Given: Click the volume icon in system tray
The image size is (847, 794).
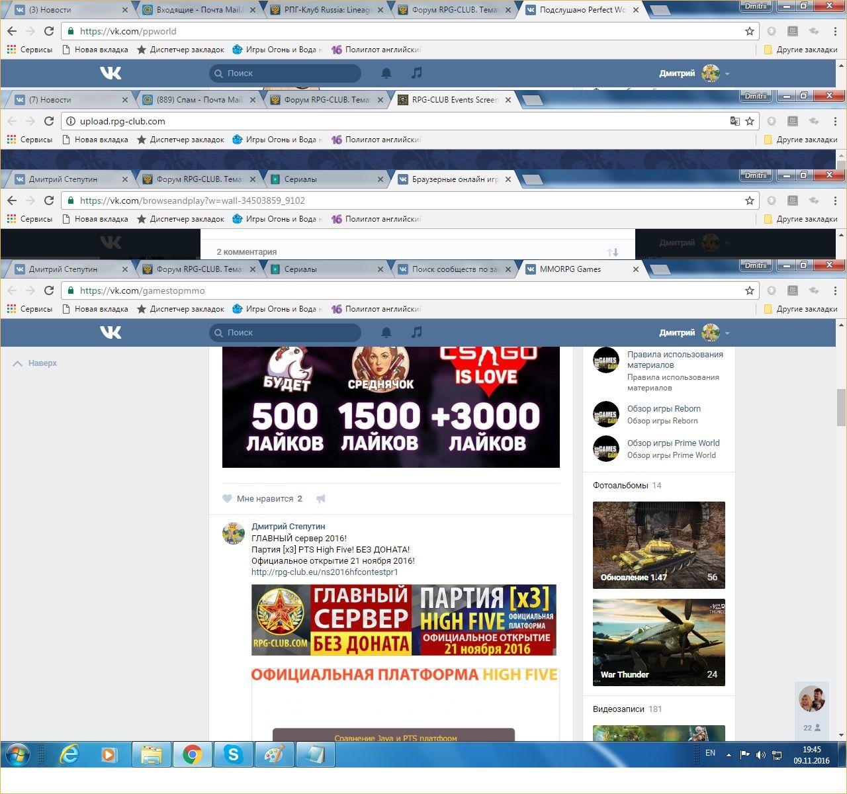Looking at the screenshot, I should tap(761, 755).
